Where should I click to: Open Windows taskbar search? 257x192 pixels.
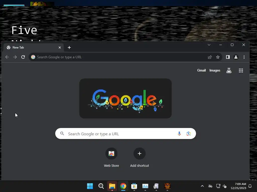101,186
